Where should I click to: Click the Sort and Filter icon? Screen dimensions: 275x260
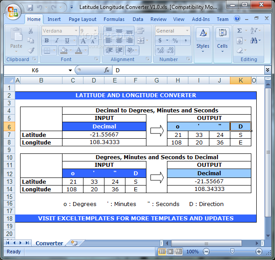(254, 31)
